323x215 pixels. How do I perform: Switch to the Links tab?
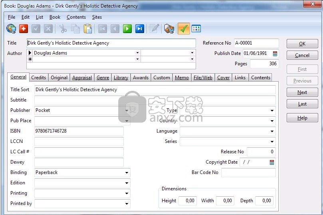coord(240,78)
